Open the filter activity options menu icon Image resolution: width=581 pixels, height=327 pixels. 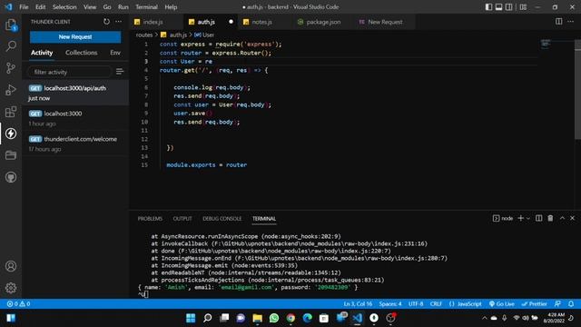click(119, 71)
